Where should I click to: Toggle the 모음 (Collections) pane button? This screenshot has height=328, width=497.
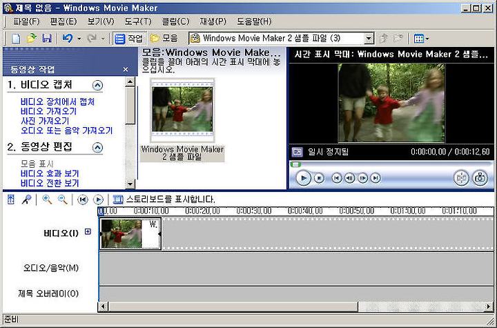tap(164, 39)
